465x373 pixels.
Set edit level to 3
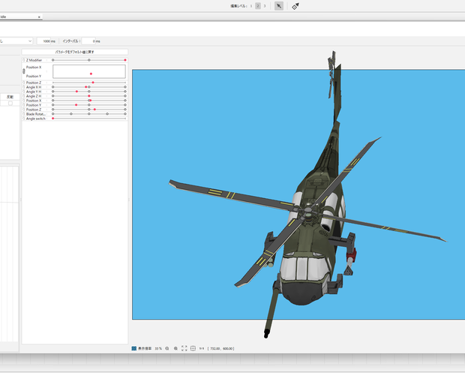click(265, 6)
